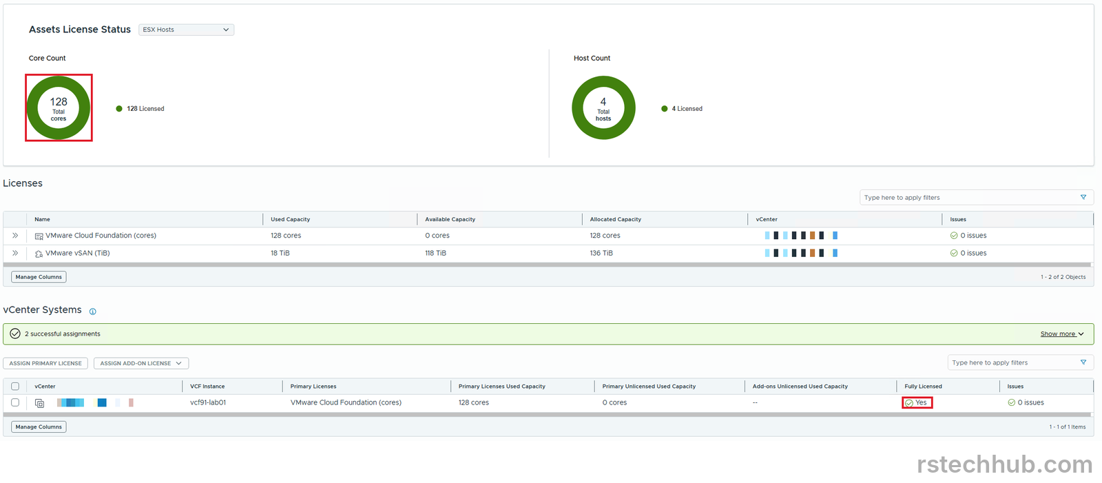Click the VMware vSAN license icon
This screenshot has width=1102, height=483.
(x=39, y=254)
